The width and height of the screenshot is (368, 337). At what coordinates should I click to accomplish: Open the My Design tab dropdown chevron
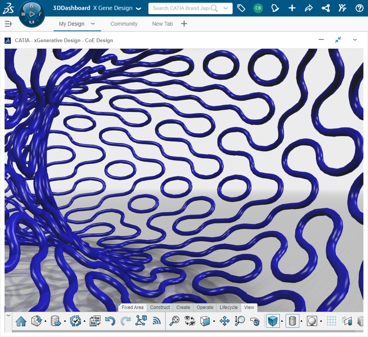[93, 23]
